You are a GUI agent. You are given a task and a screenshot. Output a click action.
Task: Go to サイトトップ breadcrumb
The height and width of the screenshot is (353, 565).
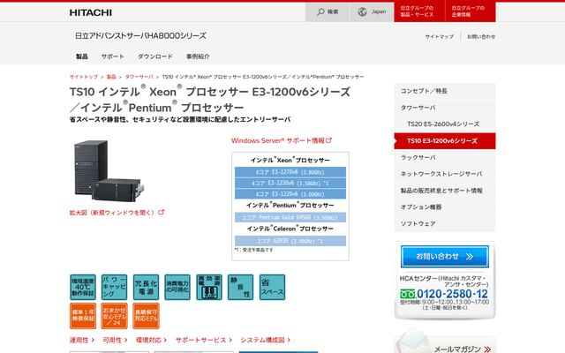(x=84, y=77)
